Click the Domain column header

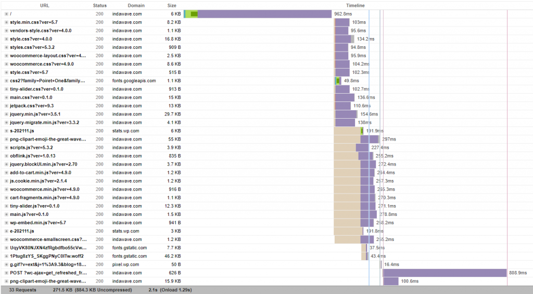click(x=136, y=5)
